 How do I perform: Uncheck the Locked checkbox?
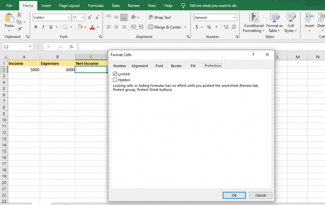pos(115,74)
